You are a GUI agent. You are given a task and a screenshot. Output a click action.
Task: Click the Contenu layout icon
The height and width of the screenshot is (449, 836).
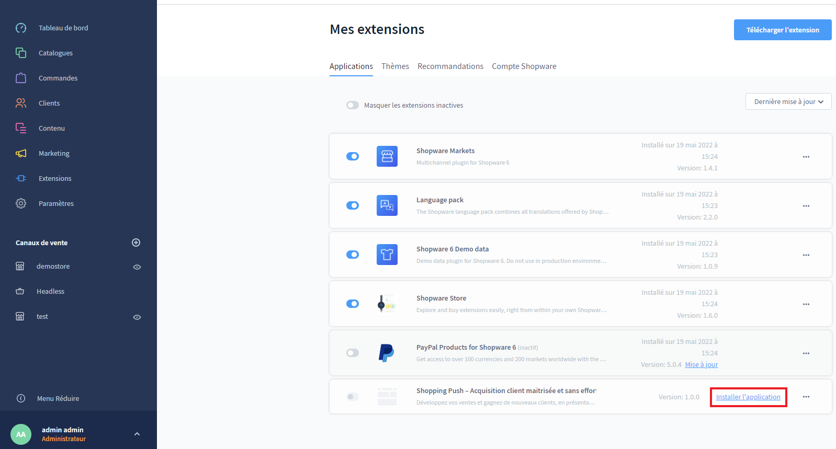(x=21, y=128)
